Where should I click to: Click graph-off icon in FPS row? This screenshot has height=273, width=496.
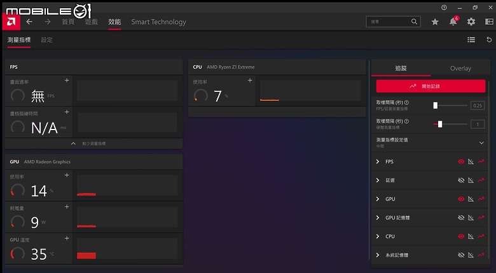[471, 162]
